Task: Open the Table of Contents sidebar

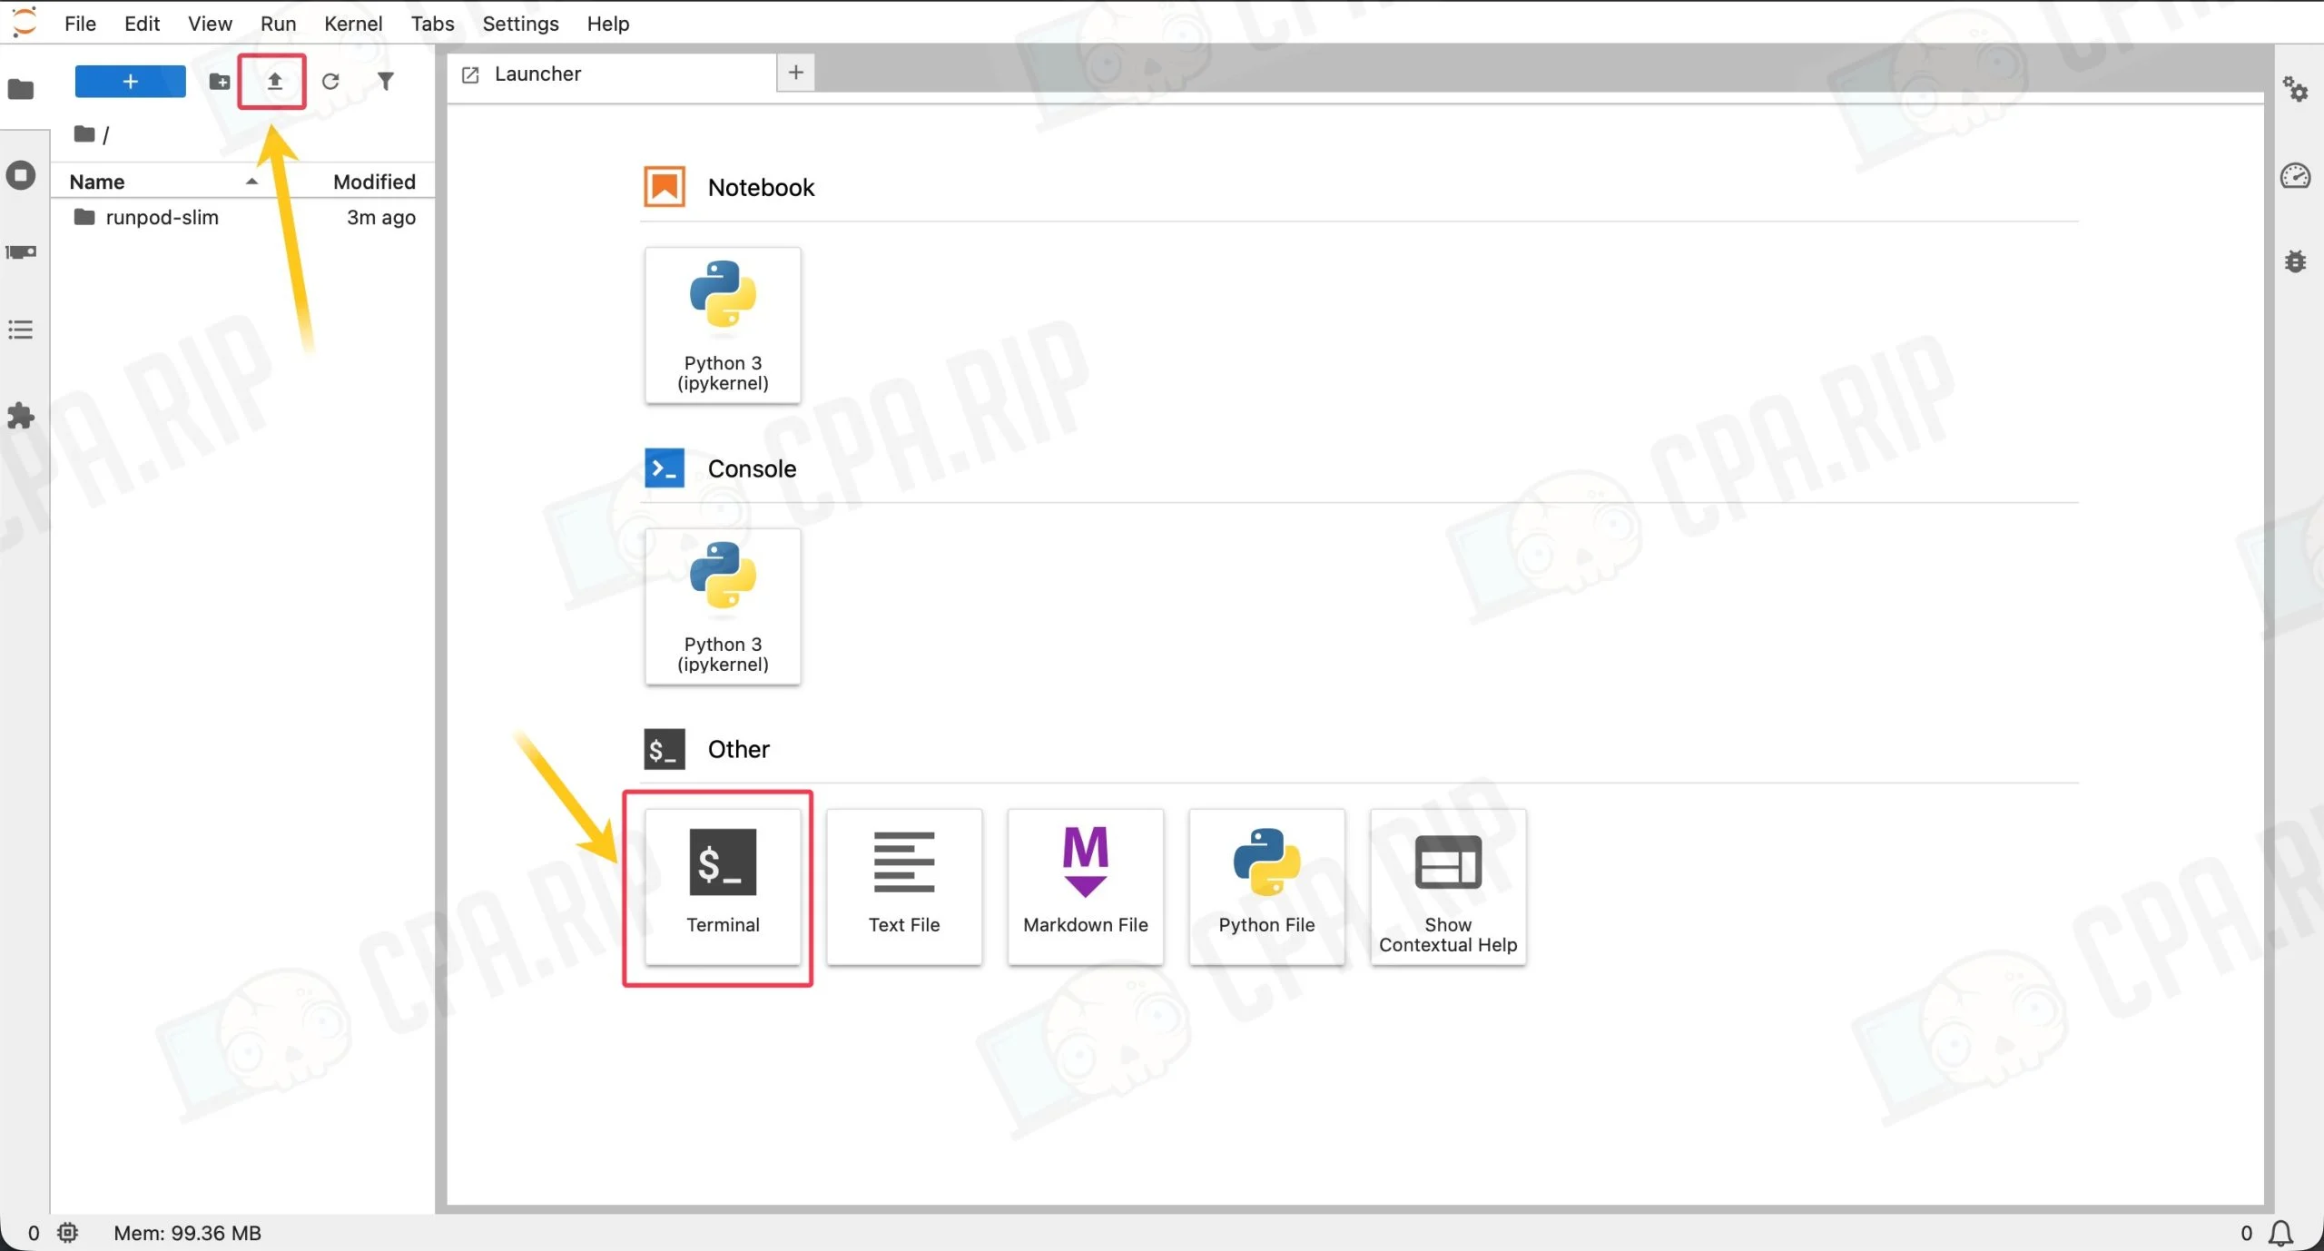Action: 21,330
